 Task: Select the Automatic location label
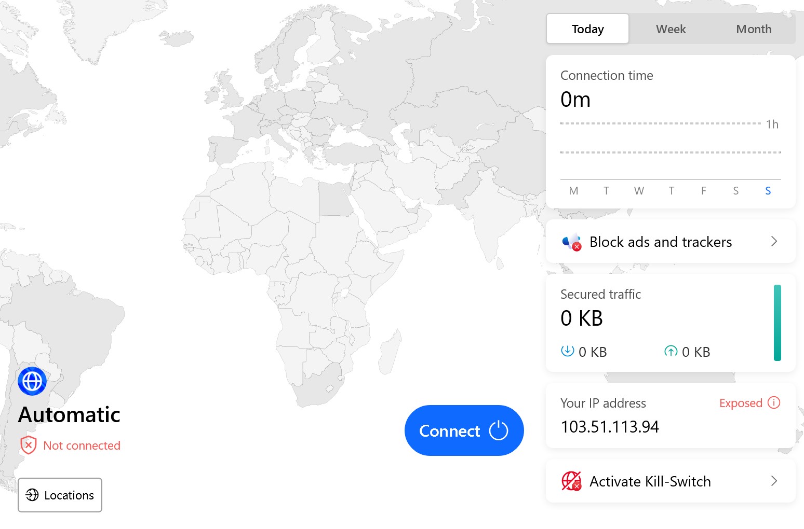click(69, 415)
